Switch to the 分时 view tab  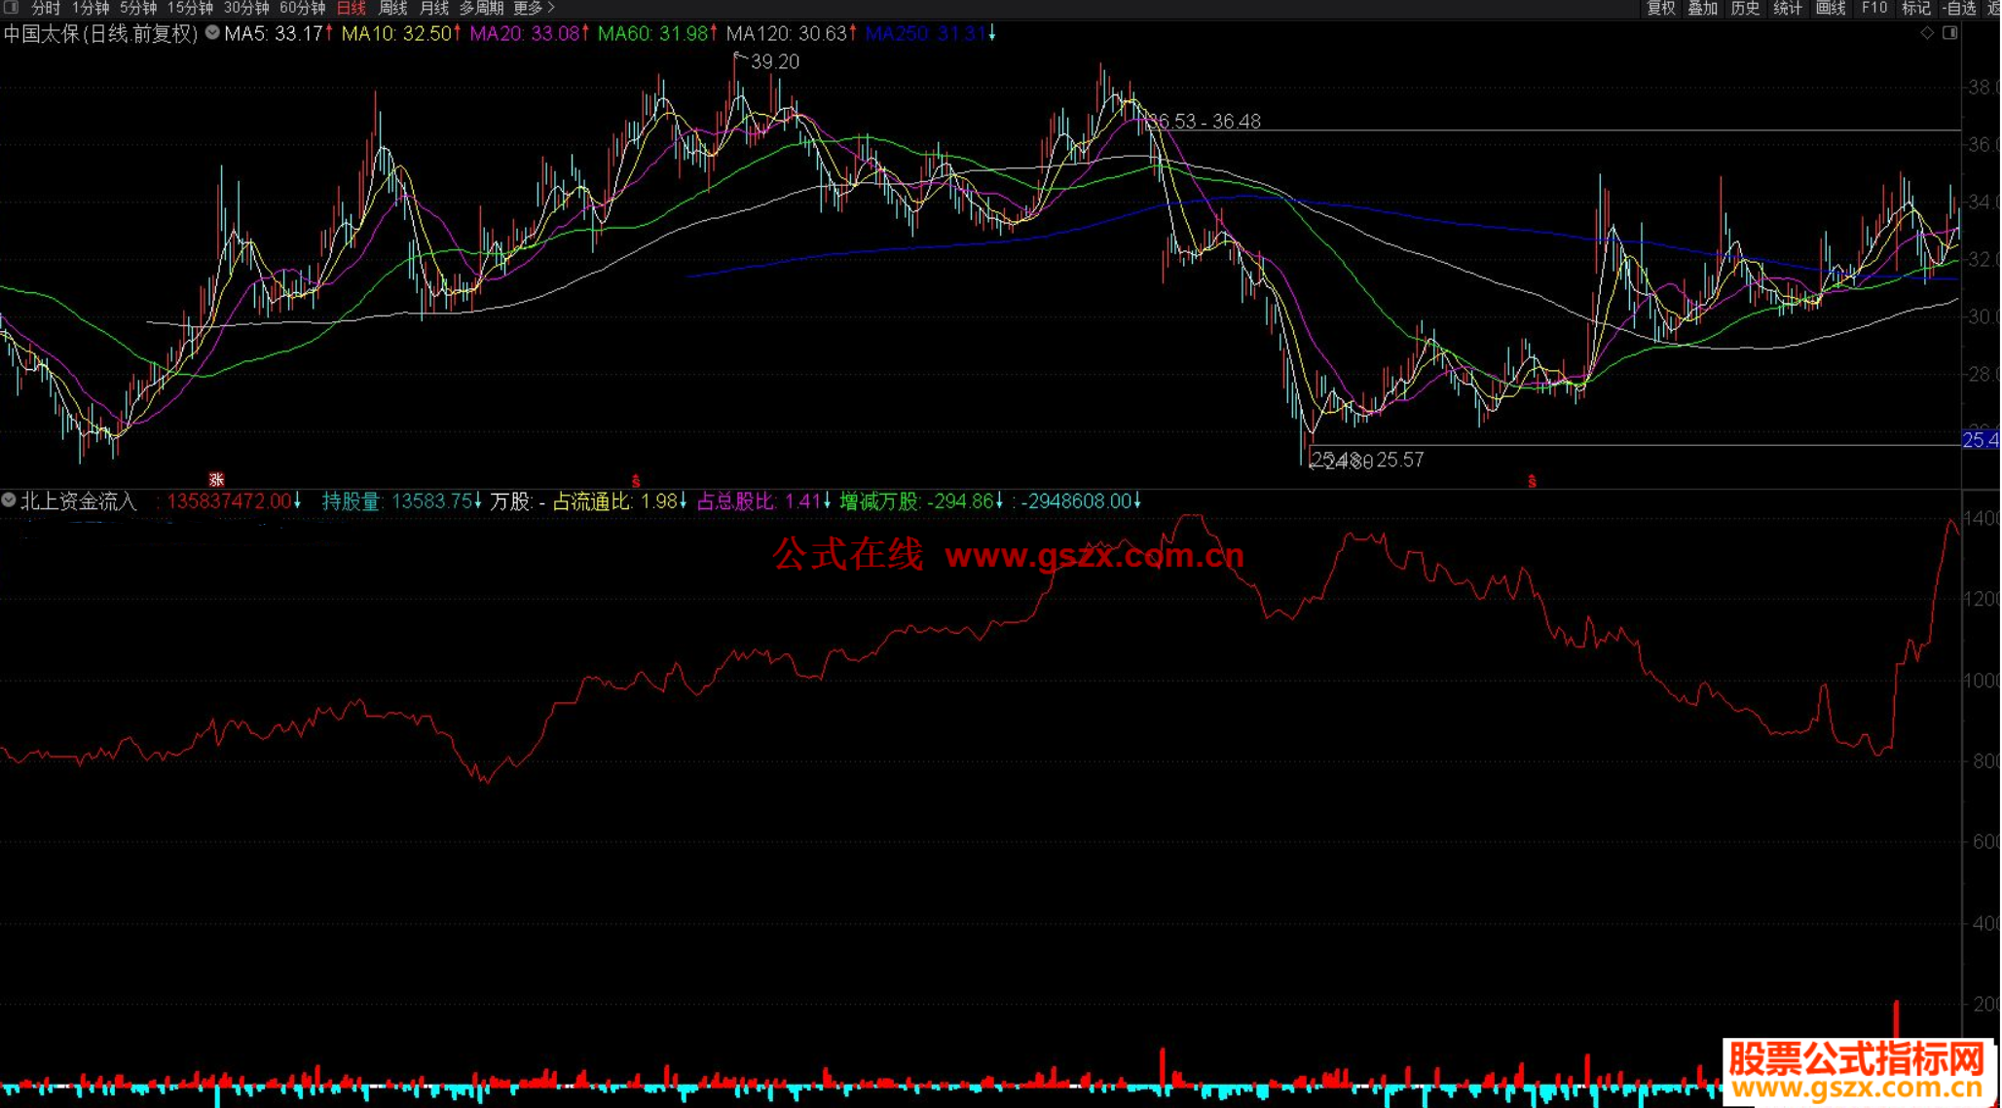click(46, 8)
